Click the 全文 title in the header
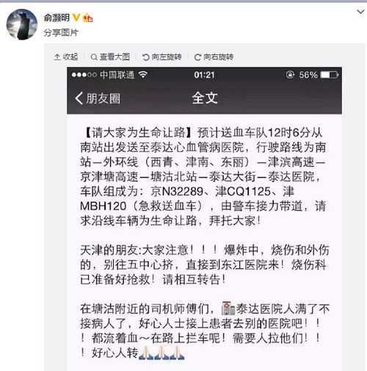The width and height of the screenshot is (367, 371). 205,98
